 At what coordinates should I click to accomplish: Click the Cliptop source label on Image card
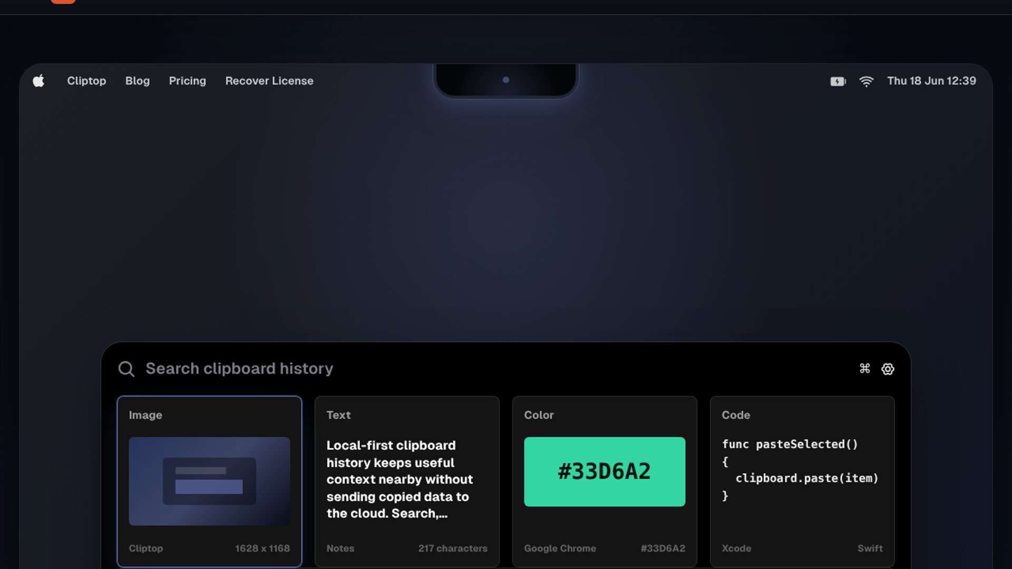146,548
